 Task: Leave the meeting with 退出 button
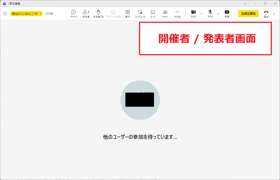pyautogui.click(x=266, y=13)
